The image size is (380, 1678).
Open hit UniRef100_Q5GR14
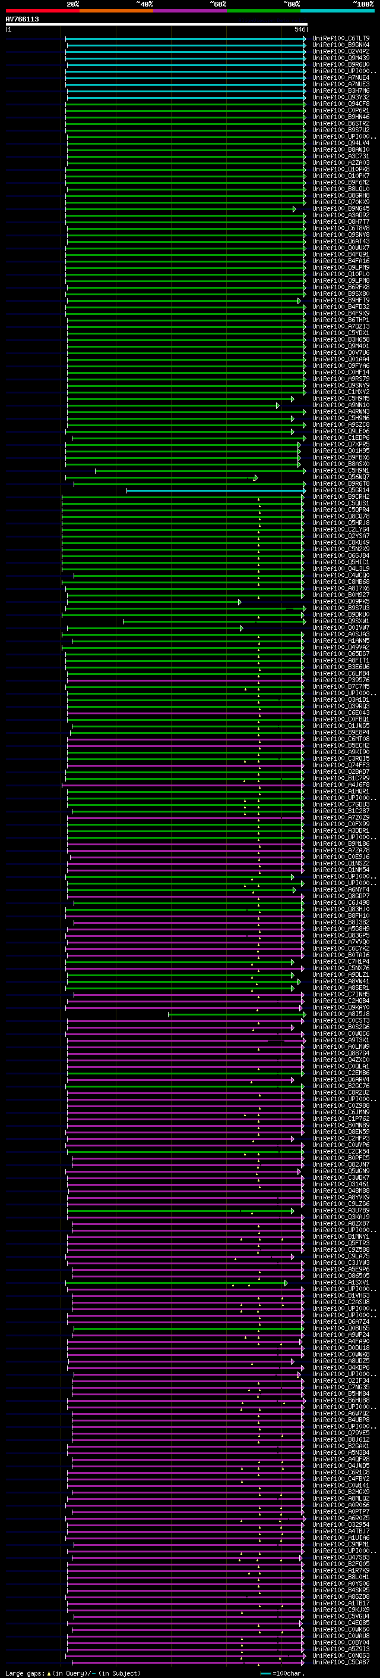pos(340,490)
